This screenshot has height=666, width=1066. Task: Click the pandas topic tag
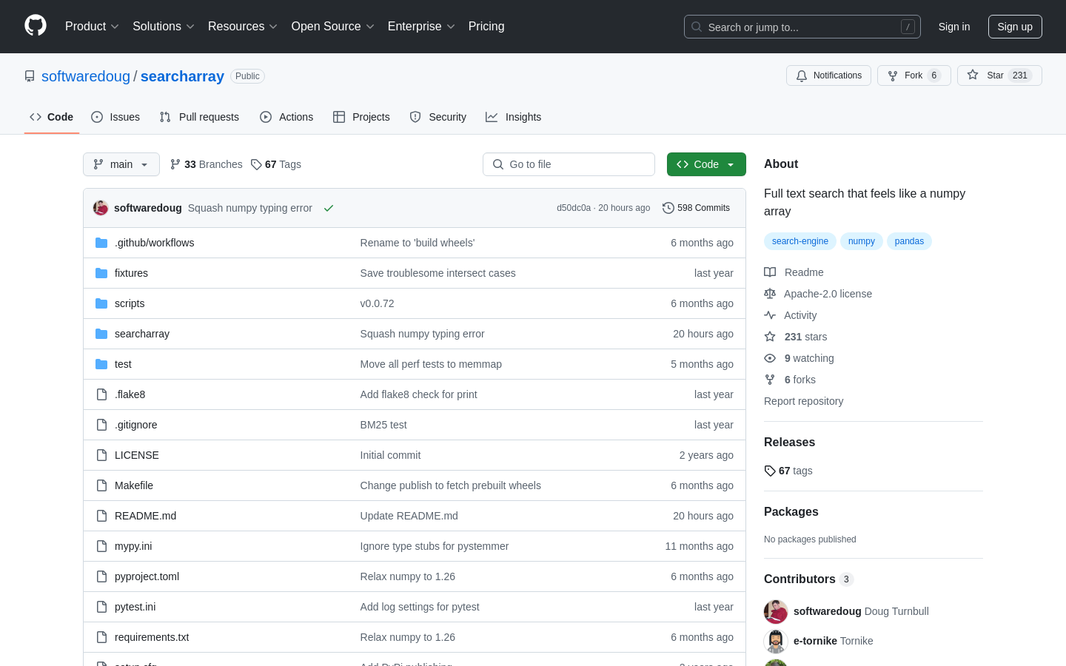909,241
